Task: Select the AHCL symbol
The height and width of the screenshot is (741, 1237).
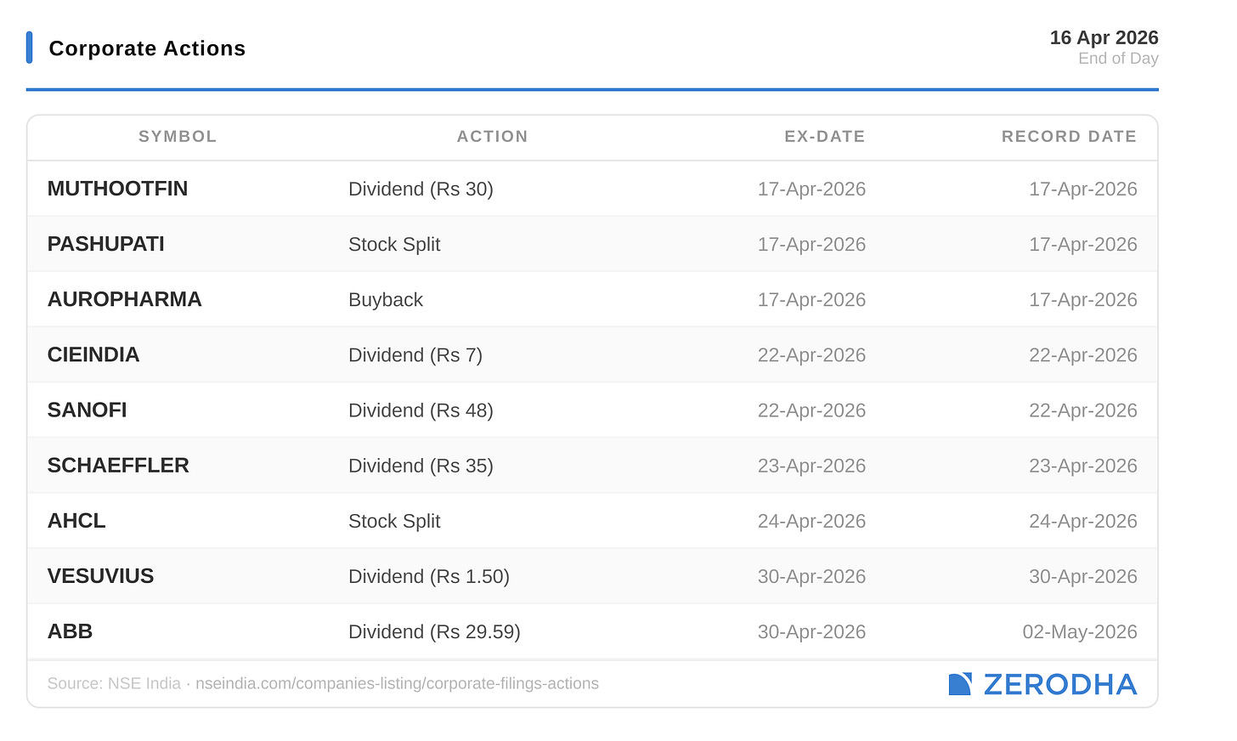Action: click(76, 520)
